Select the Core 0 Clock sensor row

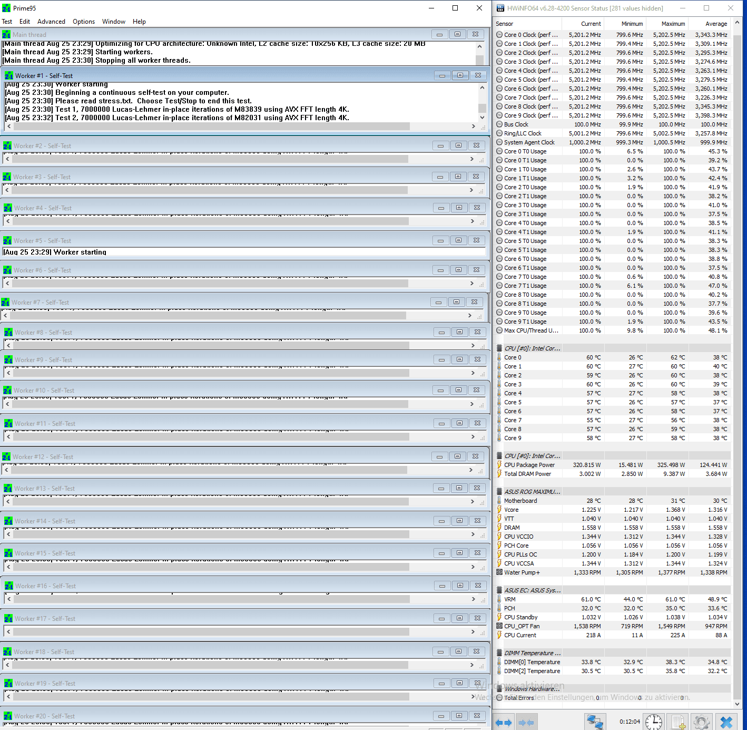point(612,35)
